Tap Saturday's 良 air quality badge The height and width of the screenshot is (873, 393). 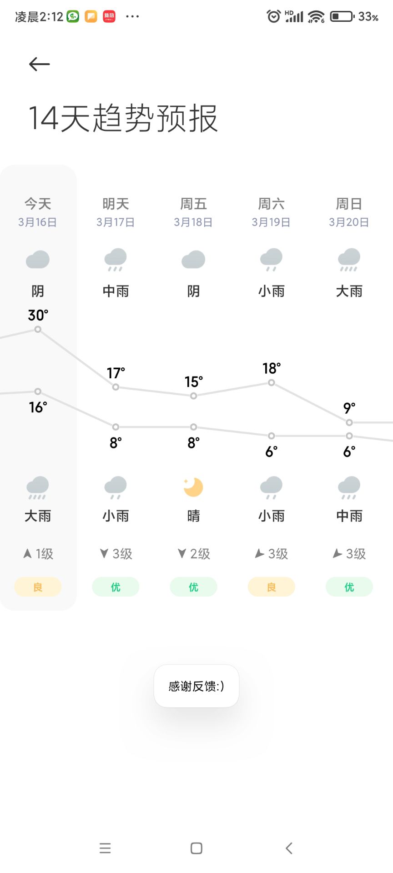click(x=271, y=587)
